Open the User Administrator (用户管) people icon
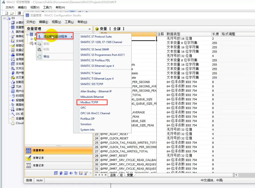Viewport: 255px width, 188px height. [13, 73]
